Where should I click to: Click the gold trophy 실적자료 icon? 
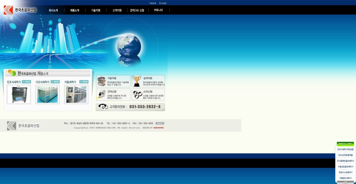[137, 81]
